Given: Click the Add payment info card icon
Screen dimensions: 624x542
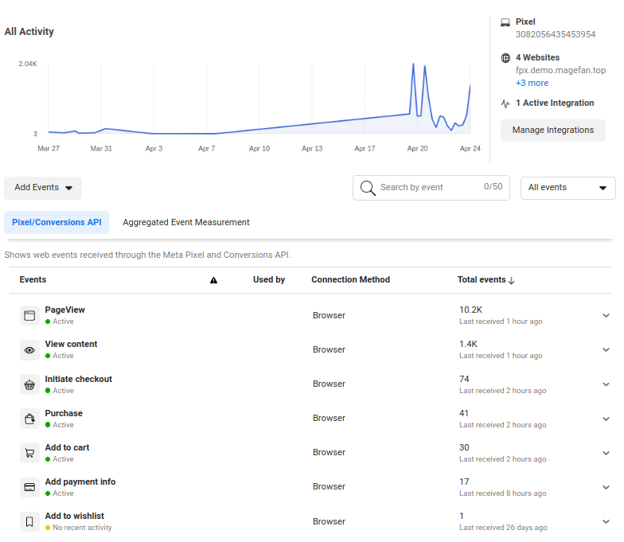Looking at the screenshot, I should point(29,487).
